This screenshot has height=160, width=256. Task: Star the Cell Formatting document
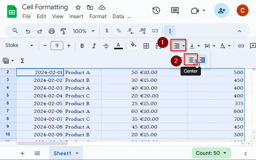[x=78, y=7]
